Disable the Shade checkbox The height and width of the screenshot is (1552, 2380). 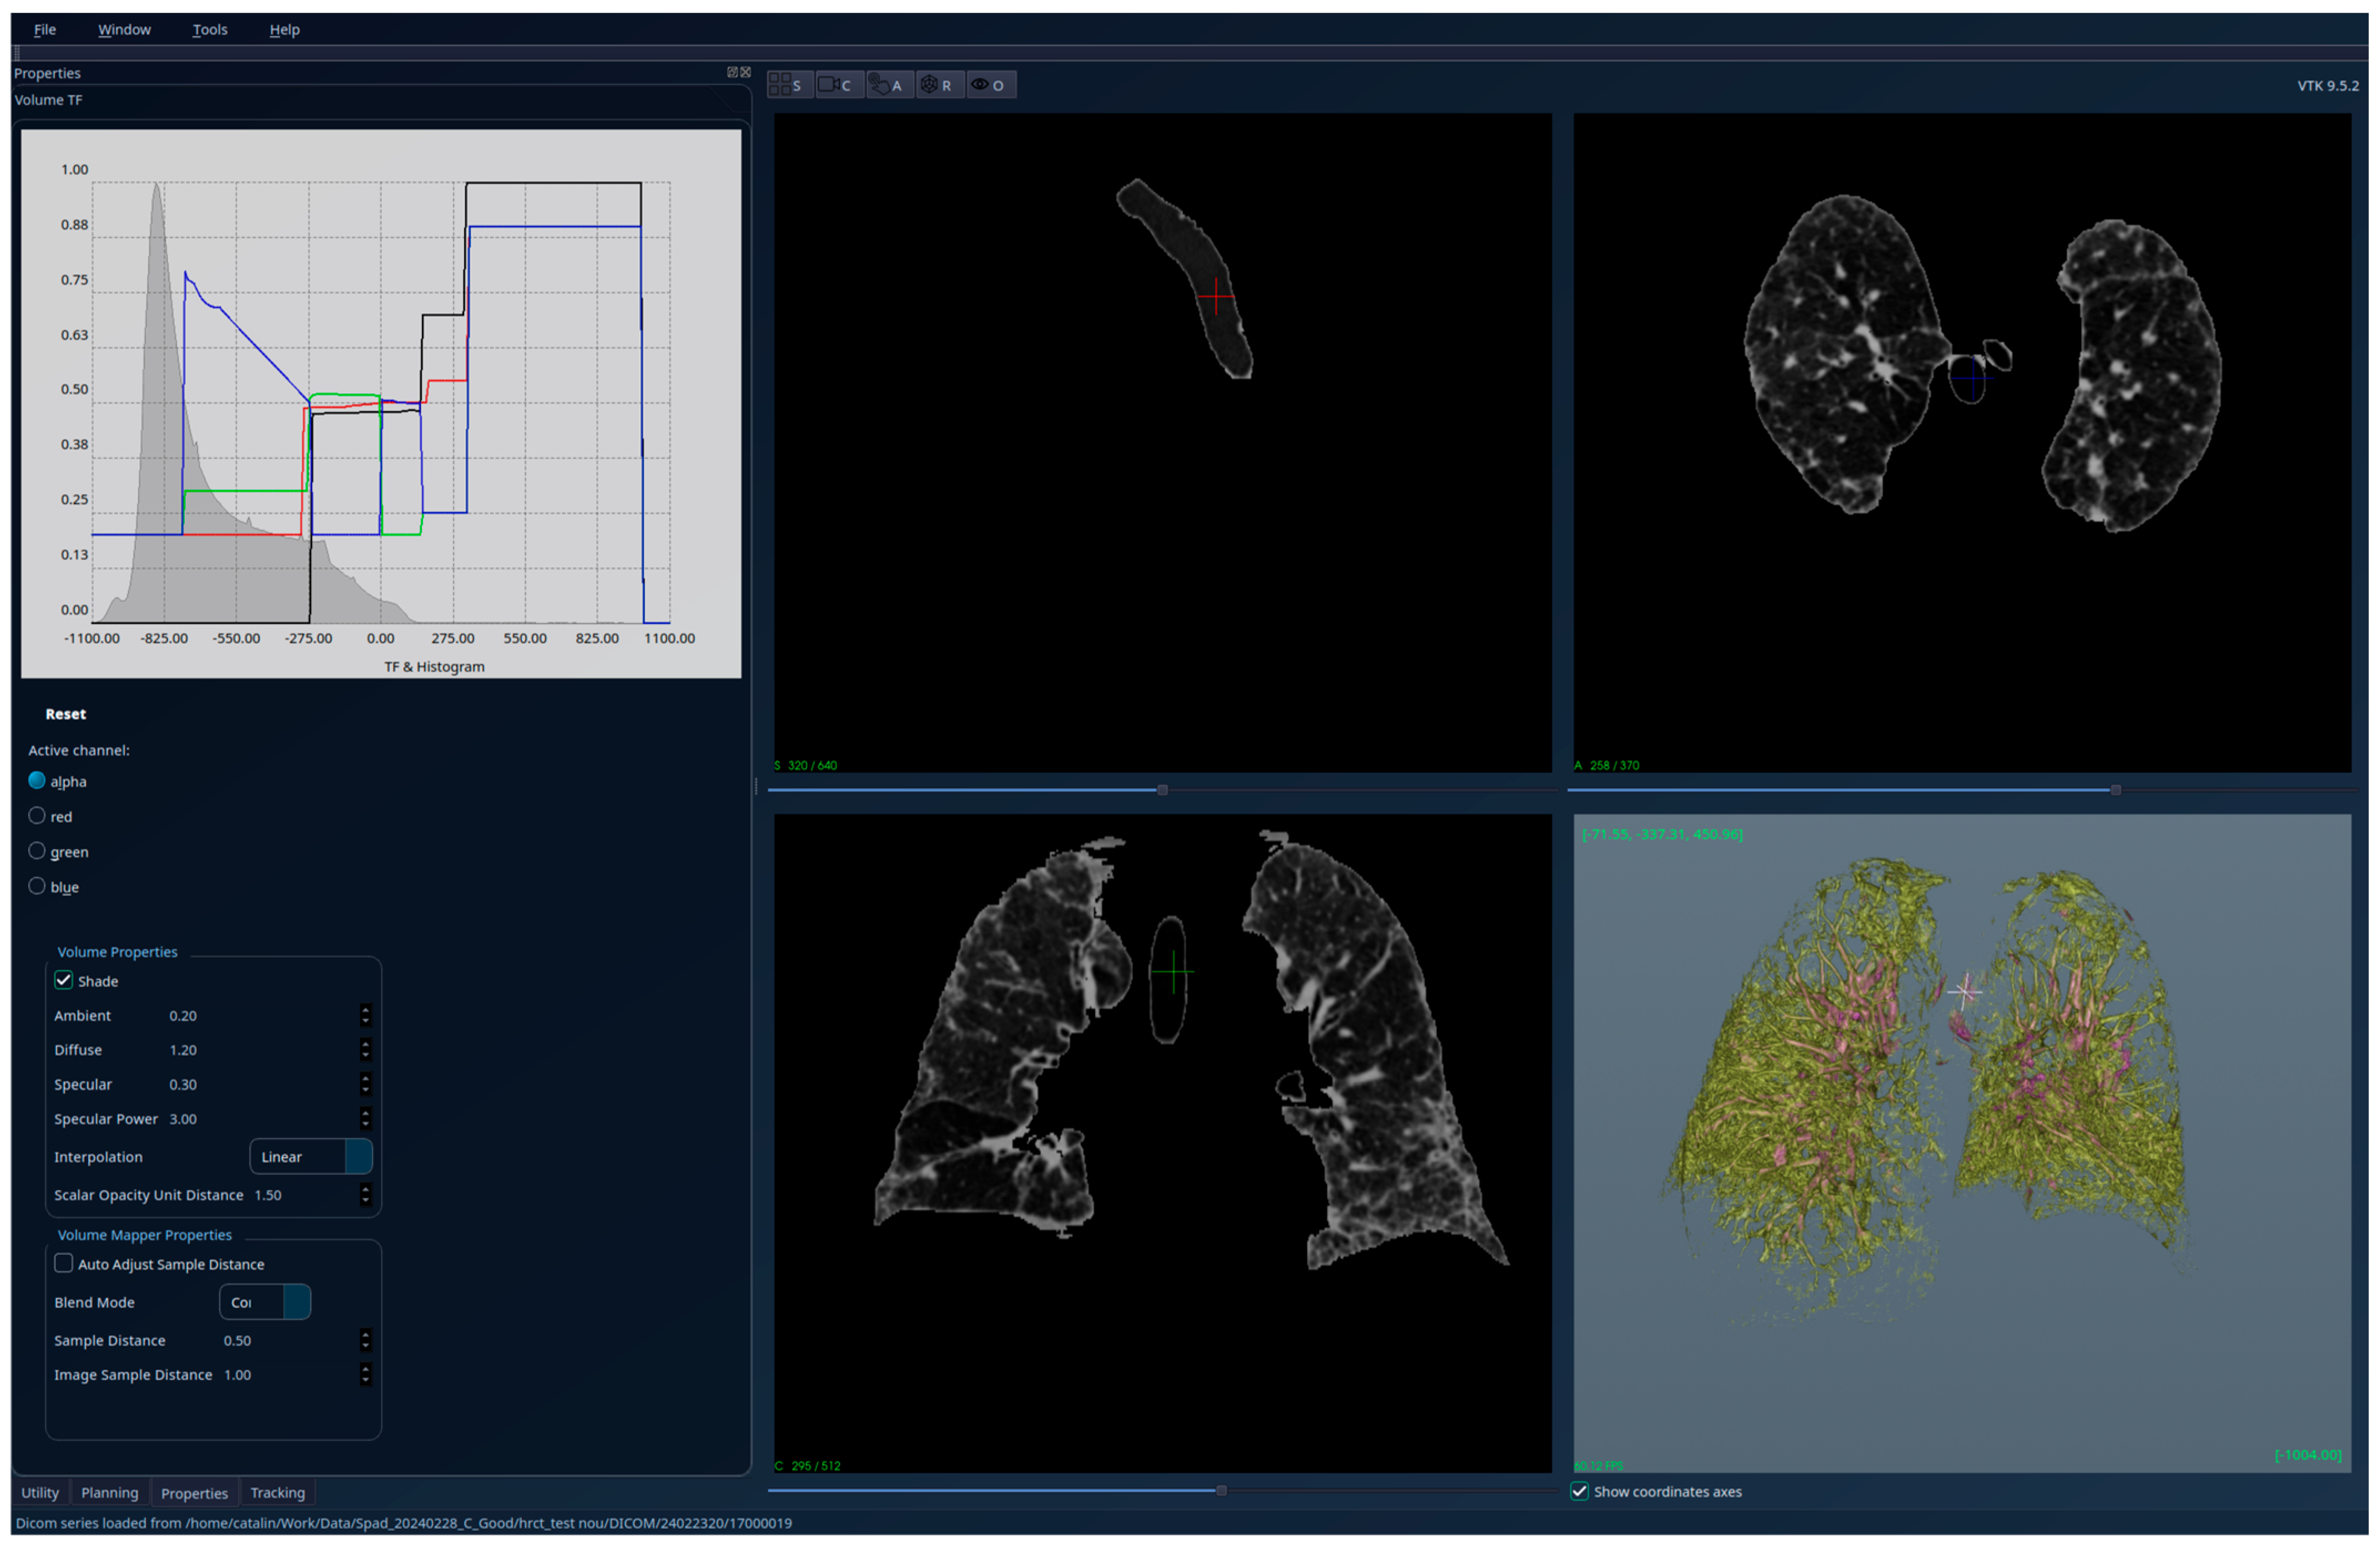click(64, 981)
